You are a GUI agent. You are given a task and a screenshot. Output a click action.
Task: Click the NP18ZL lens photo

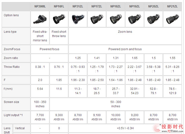116,19
